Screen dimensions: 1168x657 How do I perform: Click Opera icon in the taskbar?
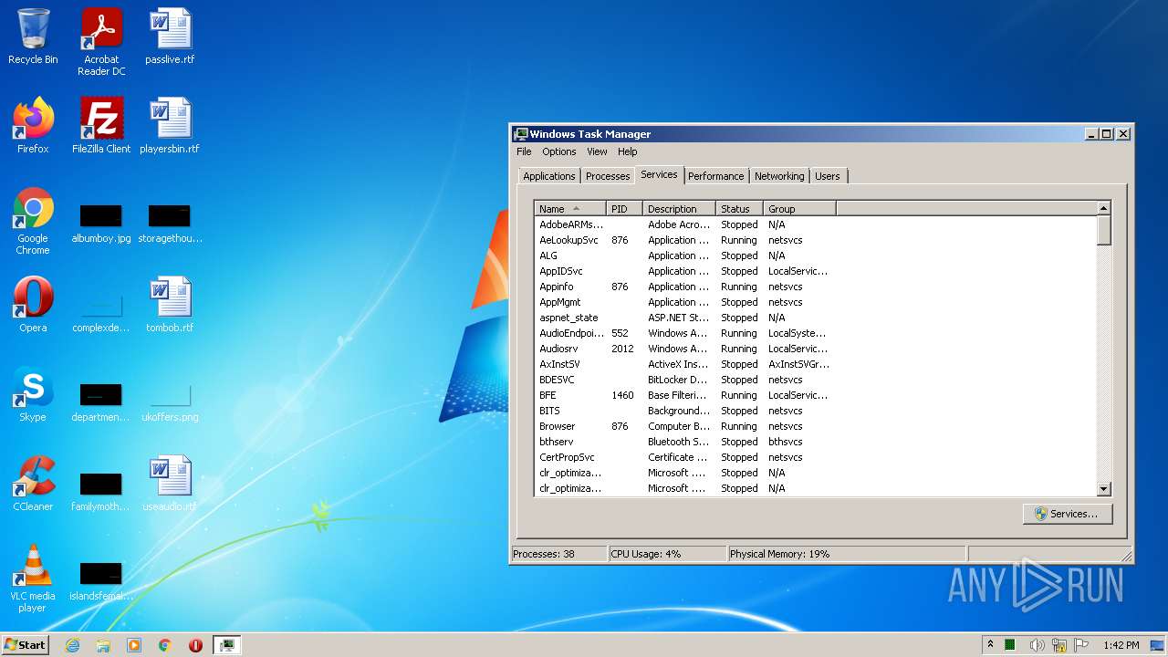click(195, 645)
